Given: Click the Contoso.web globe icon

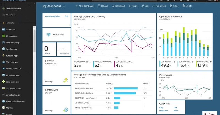Looking at the screenshot, I should click(x=66, y=110).
